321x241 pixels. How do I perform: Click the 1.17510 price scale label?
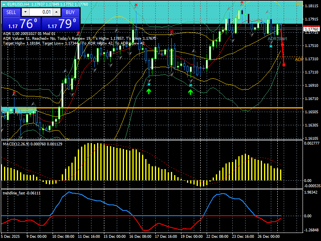[x=312, y=46]
